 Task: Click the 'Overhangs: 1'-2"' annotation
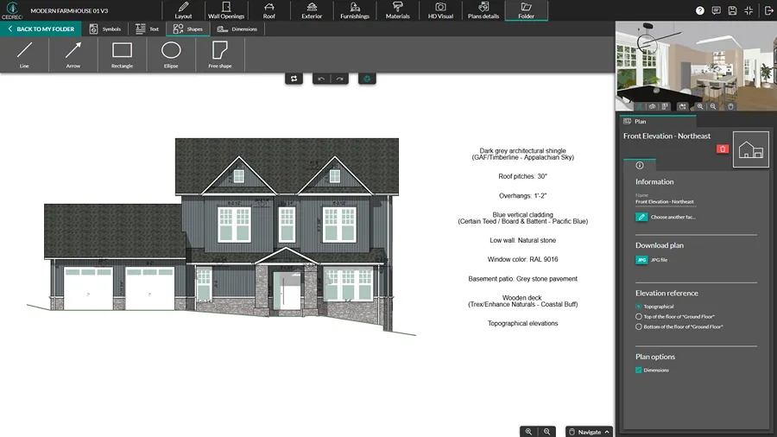(x=522, y=196)
